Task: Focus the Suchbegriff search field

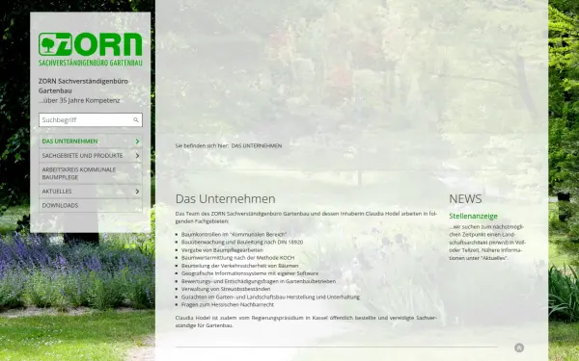Action: tap(91, 120)
